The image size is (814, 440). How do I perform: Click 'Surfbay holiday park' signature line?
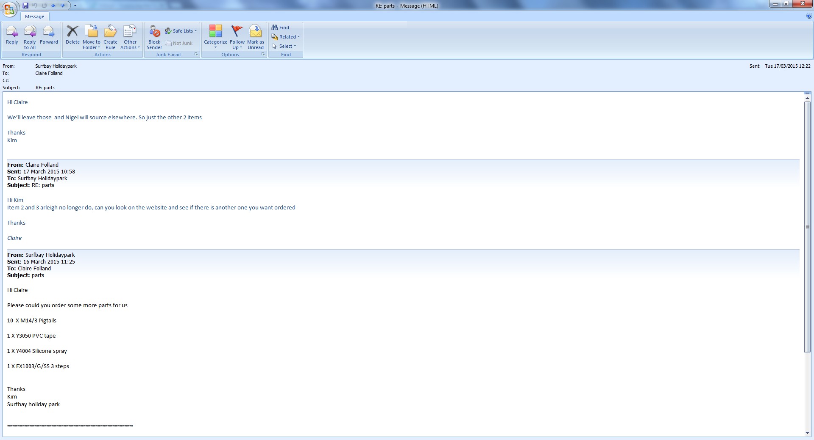pos(33,404)
